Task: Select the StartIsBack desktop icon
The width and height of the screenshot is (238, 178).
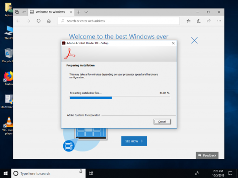Action: coord(7,101)
